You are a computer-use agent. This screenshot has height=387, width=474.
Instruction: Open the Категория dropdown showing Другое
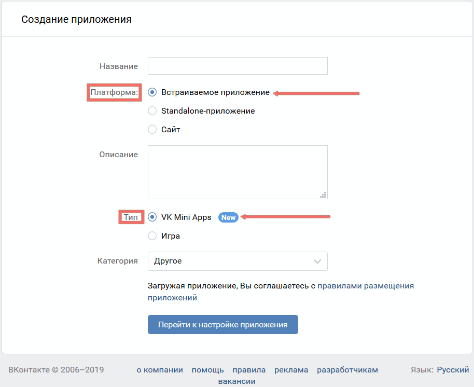[x=238, y=261]
